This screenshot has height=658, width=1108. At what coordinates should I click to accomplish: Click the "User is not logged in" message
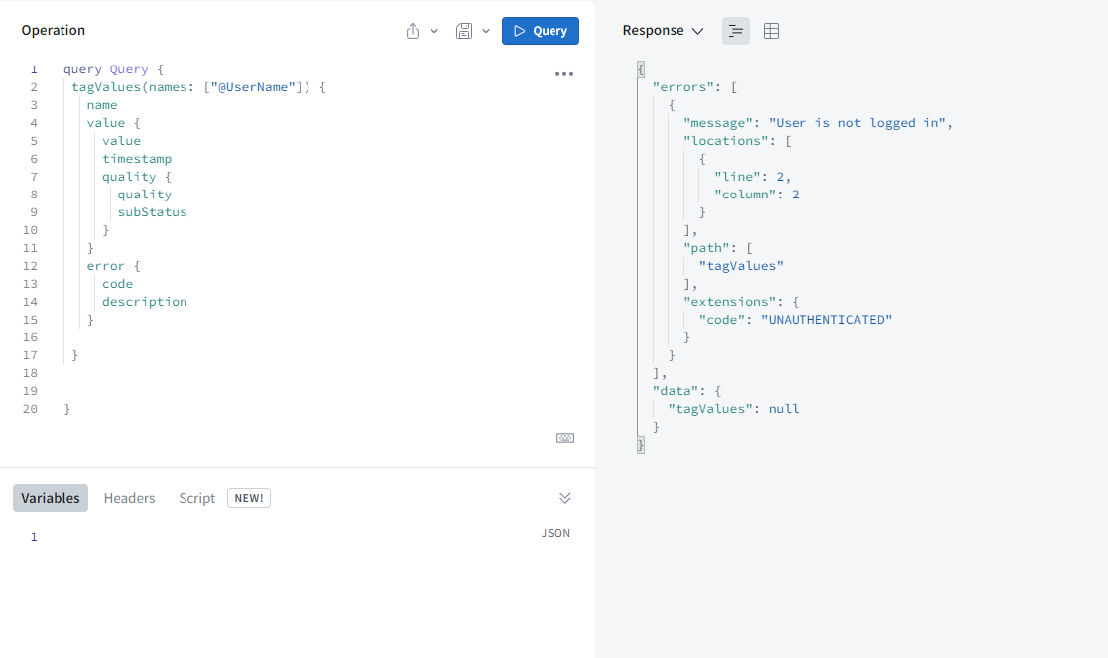click(x=859, y=123)
